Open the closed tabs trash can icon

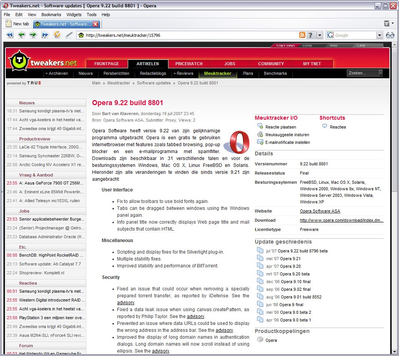387,24
